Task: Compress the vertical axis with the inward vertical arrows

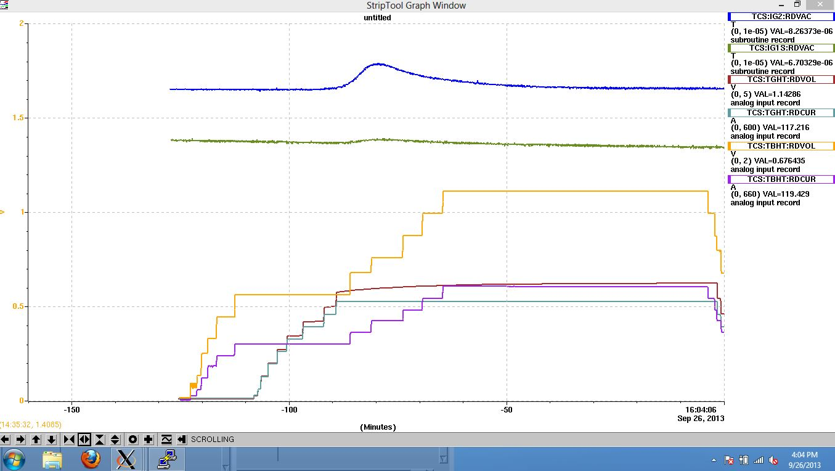Action: tap(100, 440)
